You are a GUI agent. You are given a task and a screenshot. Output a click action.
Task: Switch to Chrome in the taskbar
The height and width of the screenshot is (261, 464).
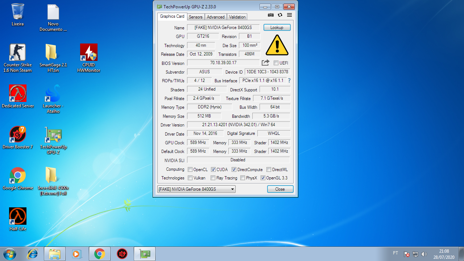click(100, 254)
